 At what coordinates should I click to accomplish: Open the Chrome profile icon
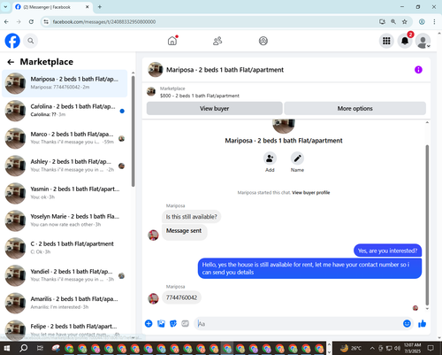point(422,21)
